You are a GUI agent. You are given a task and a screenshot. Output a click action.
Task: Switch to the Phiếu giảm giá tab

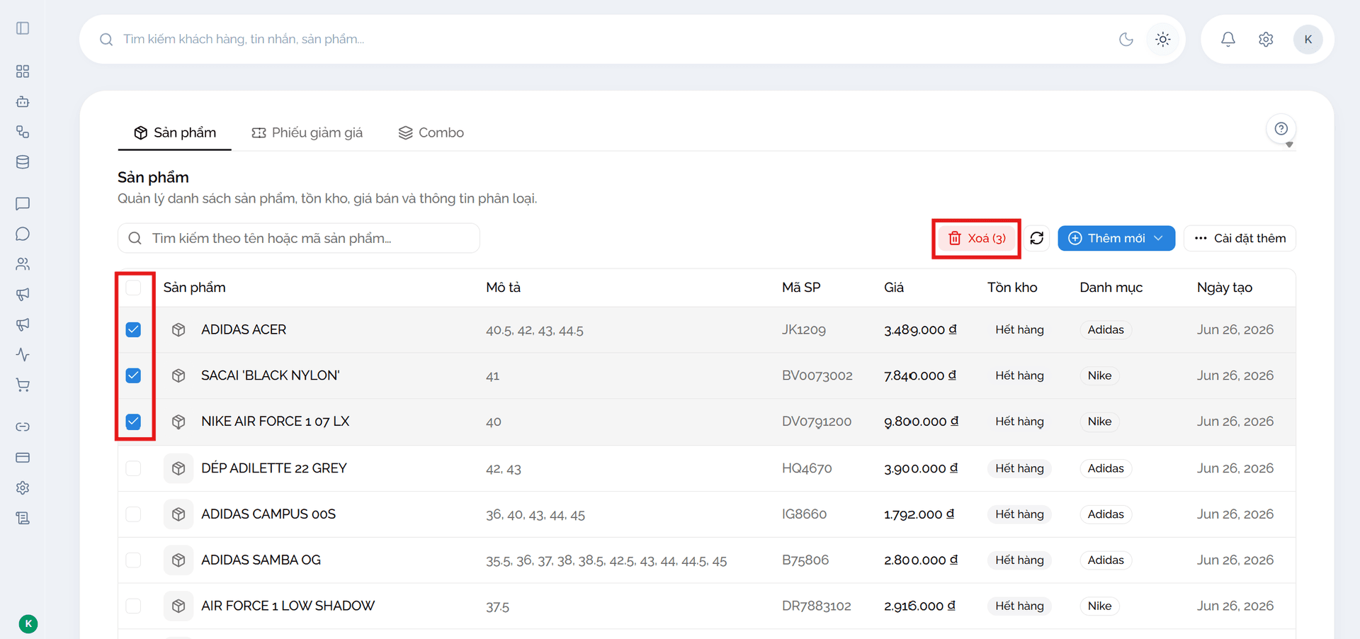click(x=307, y=132)
